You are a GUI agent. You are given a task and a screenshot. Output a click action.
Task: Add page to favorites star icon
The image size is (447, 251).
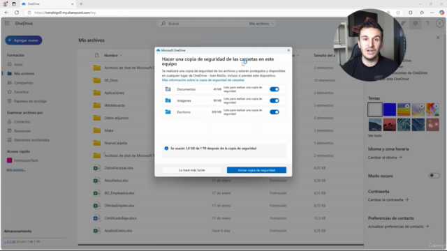[x=398, y=13]
